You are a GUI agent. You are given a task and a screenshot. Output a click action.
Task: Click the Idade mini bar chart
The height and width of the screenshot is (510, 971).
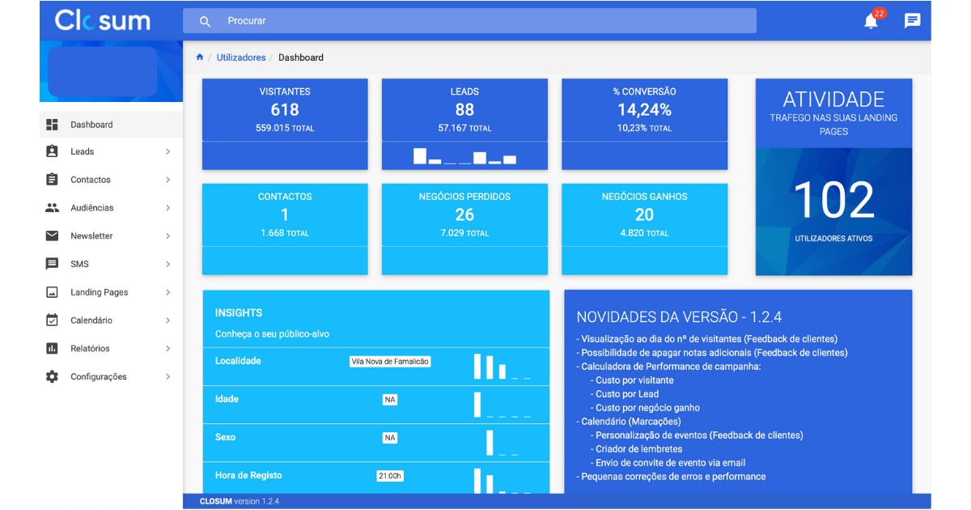click(502, 405)
